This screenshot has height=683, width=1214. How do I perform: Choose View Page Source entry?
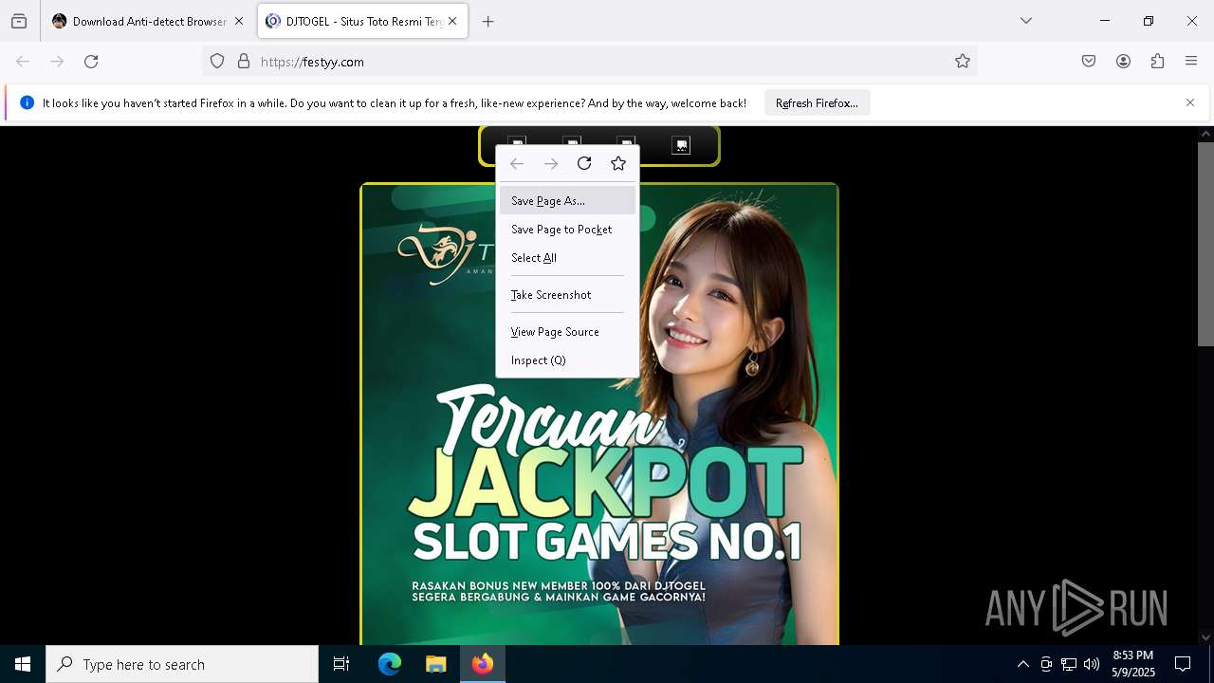pyautogui.click(x=567, y=331)
